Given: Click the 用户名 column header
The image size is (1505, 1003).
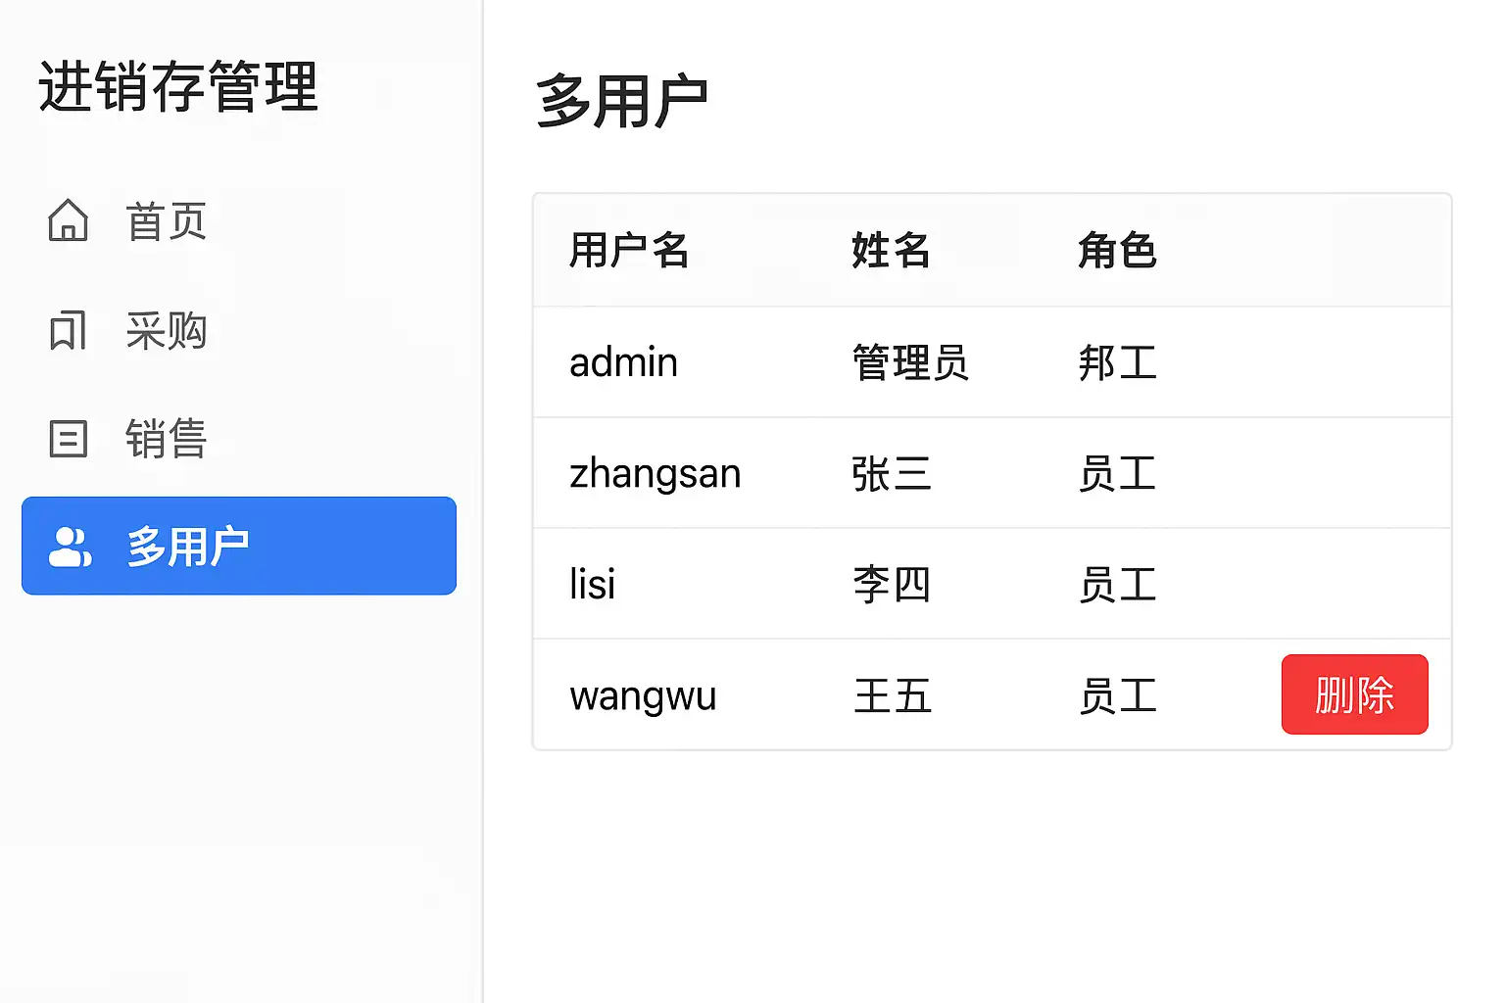Looking at the screenshot, I should pyautogui.click(x=629, y=251).
